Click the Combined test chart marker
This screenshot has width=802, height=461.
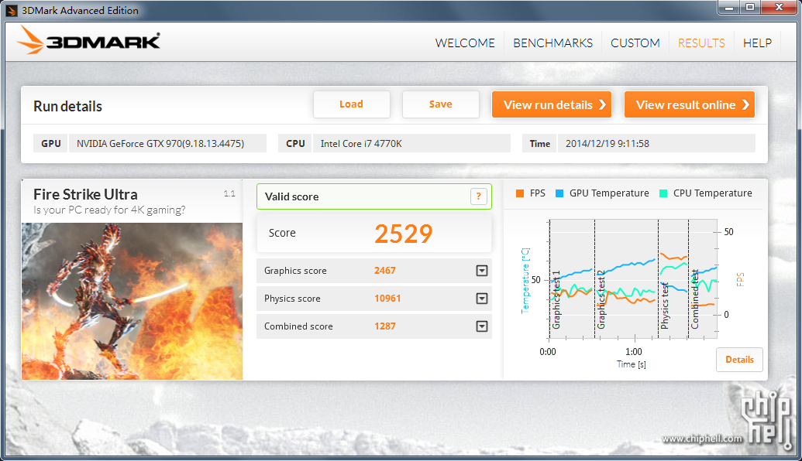[x=694, y=299]
